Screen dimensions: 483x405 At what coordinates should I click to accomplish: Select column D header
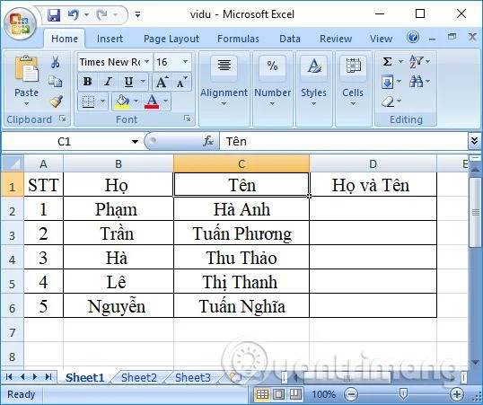click(373, 163)
